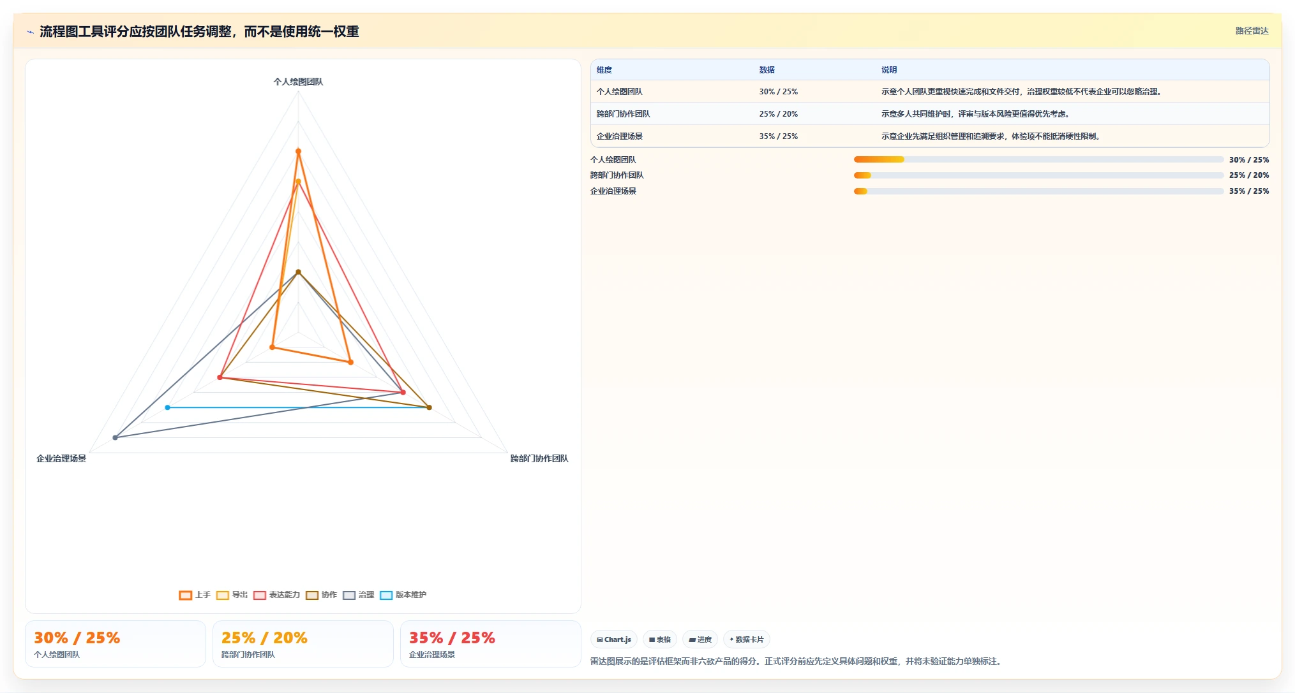Click the 版本维护 legend color box

pyautogui.click(x=386, y=595)
